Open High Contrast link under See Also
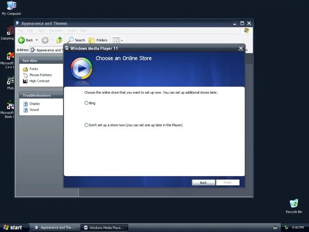Screen dimensions: 309x232 coord(40,81)
